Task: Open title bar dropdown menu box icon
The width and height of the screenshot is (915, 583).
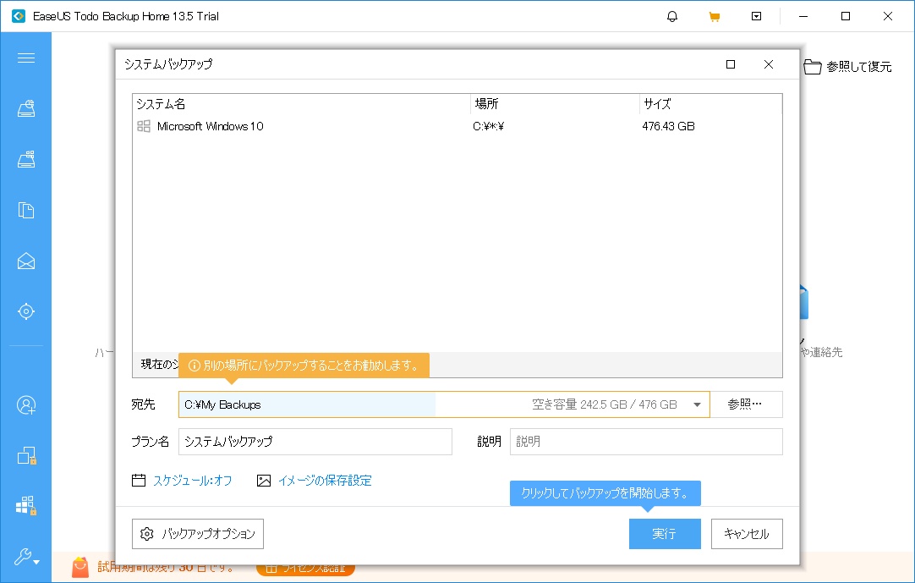Action: (x=756, y=16)
